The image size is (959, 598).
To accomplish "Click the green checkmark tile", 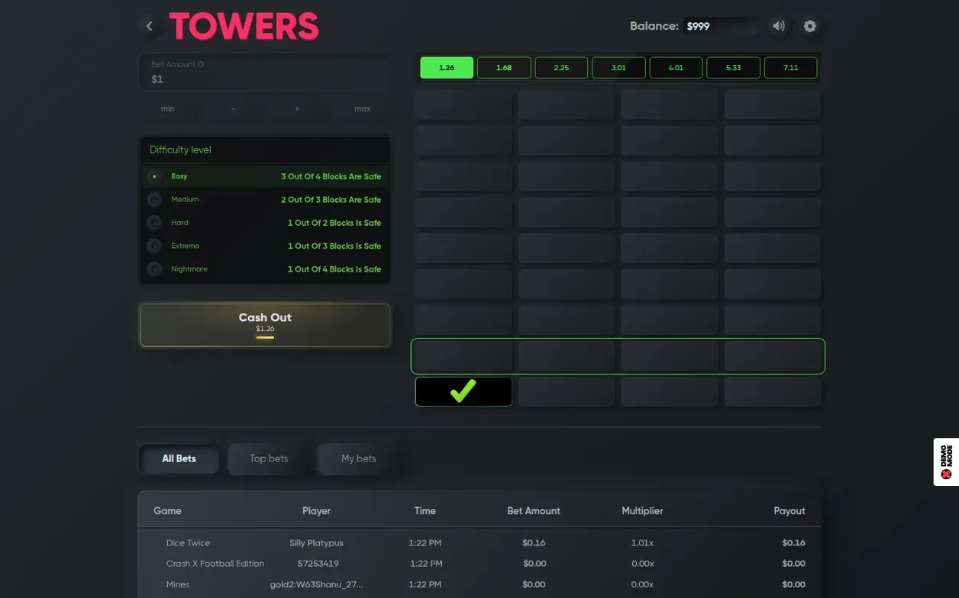I will pos(463,391).
